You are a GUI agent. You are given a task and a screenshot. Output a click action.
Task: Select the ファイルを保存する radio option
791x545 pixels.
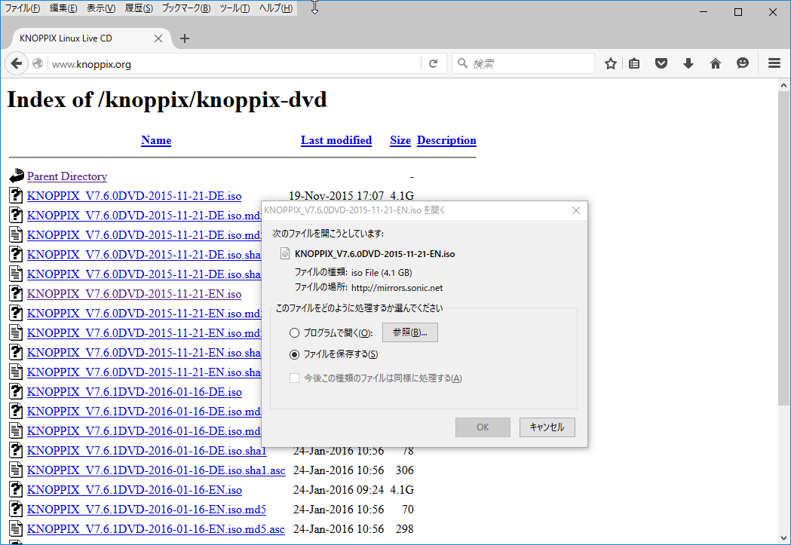(294, 354)
